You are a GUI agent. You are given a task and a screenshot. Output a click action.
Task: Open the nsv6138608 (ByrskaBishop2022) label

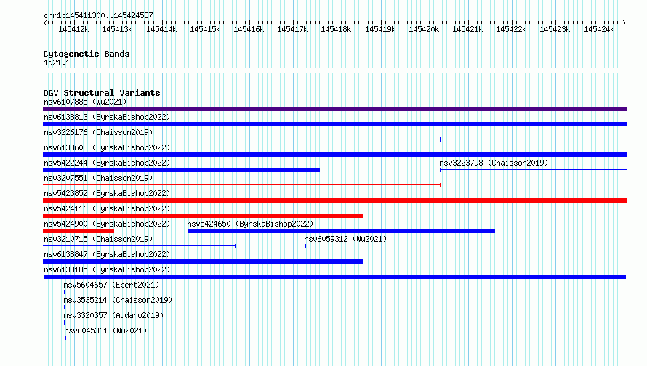point(107,147)
